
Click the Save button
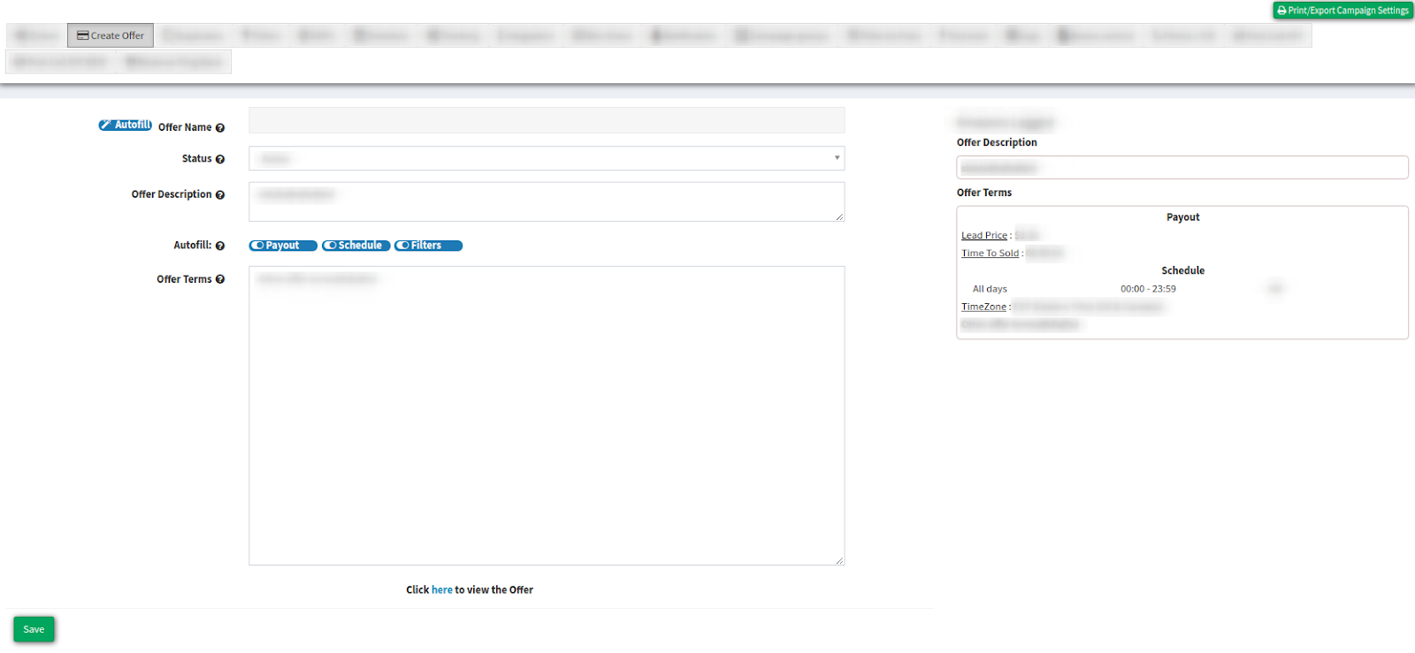pyautogui.click(x=34, y=629)
